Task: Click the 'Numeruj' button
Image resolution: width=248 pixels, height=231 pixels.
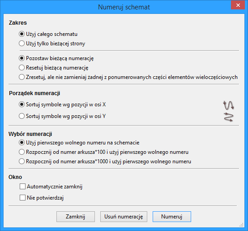Action: point(172,217)
